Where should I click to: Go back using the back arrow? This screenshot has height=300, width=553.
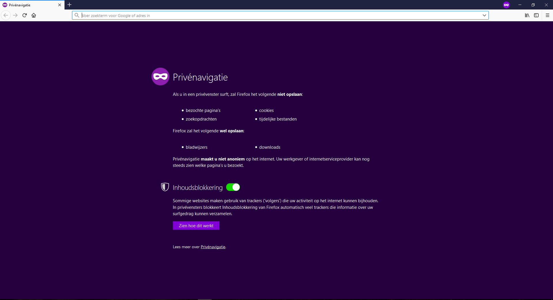click(6, 15)
